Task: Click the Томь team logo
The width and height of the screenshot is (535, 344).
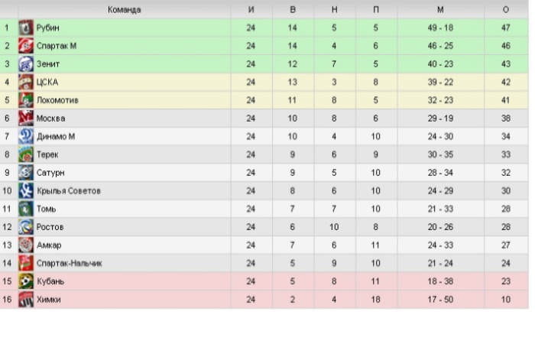Action: click(x=26, y=209)
